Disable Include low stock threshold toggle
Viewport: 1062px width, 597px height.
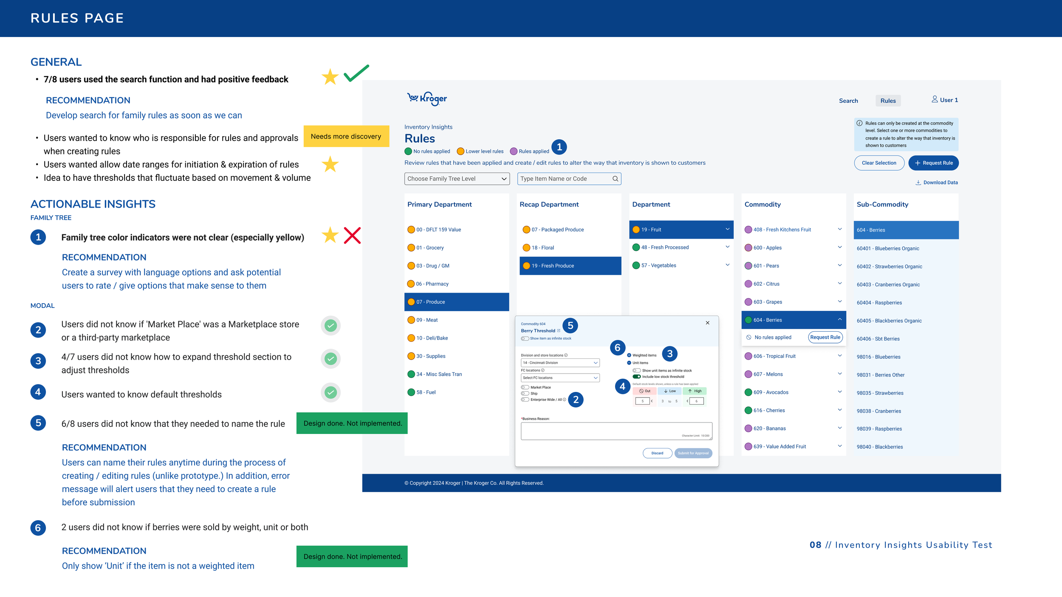(x=636, y=377)
